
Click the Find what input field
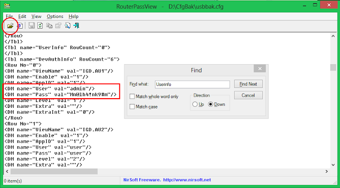coord(192,85)
